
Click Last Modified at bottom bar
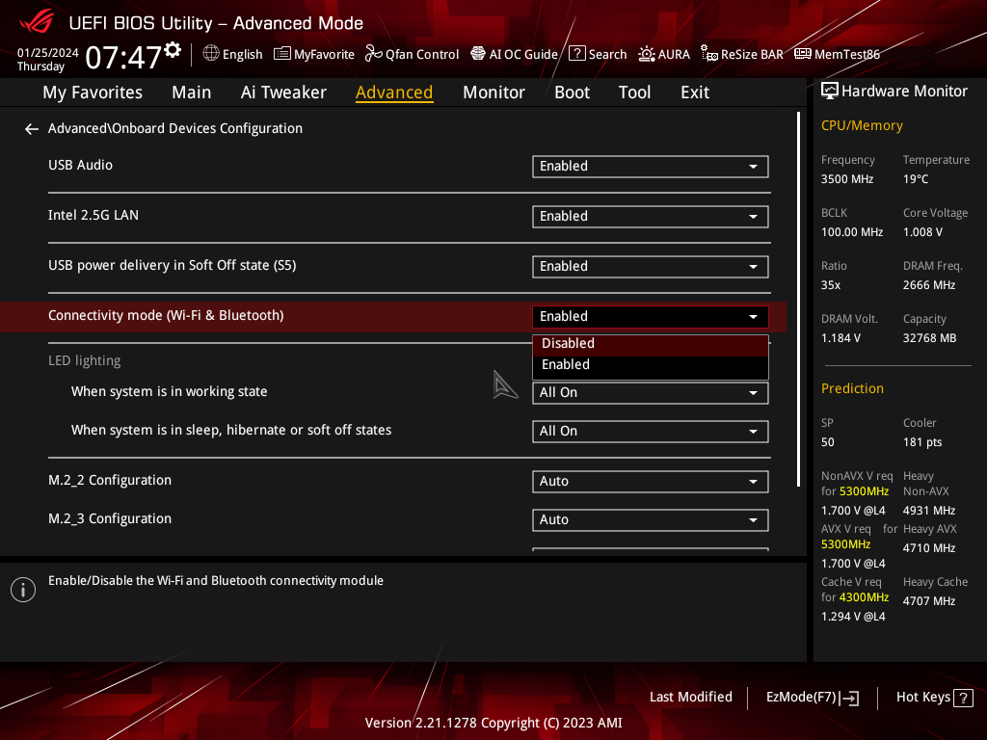pyautogui.click(x=690, y=698)
